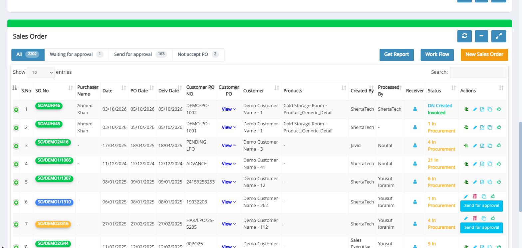Open Customer PO View dropdown for SO/DEMO1/1066
The height and width of the screenshot is (248, 522).
[x=229, y=164]
